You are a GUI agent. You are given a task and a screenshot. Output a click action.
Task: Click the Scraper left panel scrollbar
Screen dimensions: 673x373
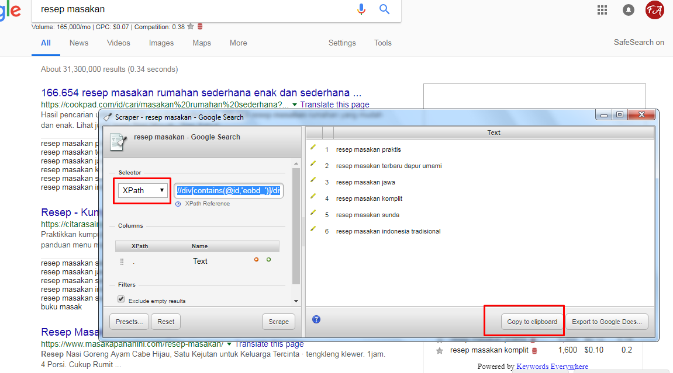point(296,226)
